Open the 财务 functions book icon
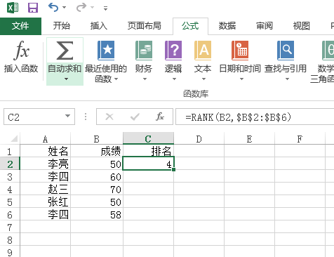 [x=144, y=51]
